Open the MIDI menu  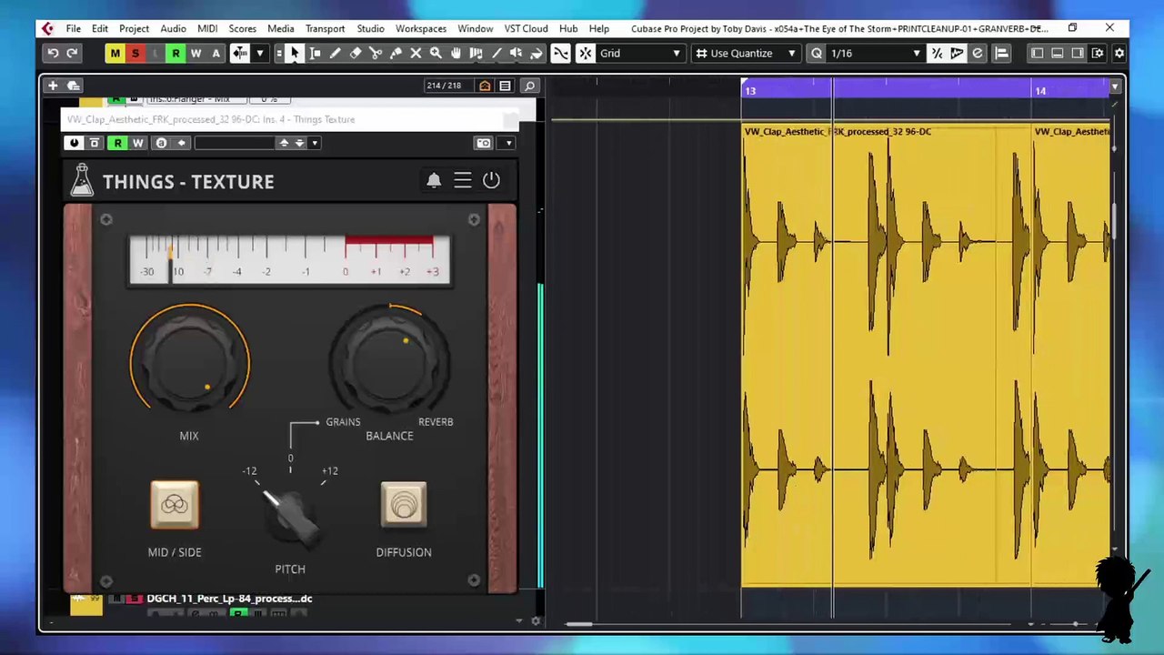207,28
